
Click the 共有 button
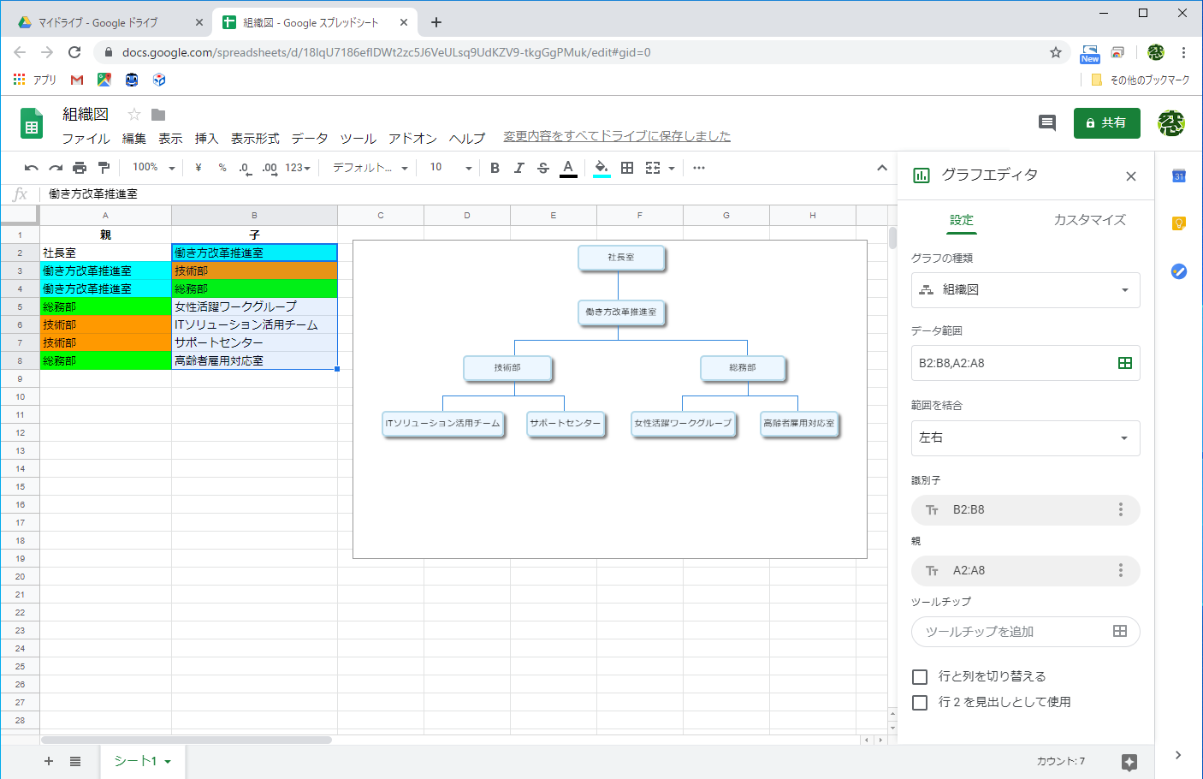(x=1107, y=123)
